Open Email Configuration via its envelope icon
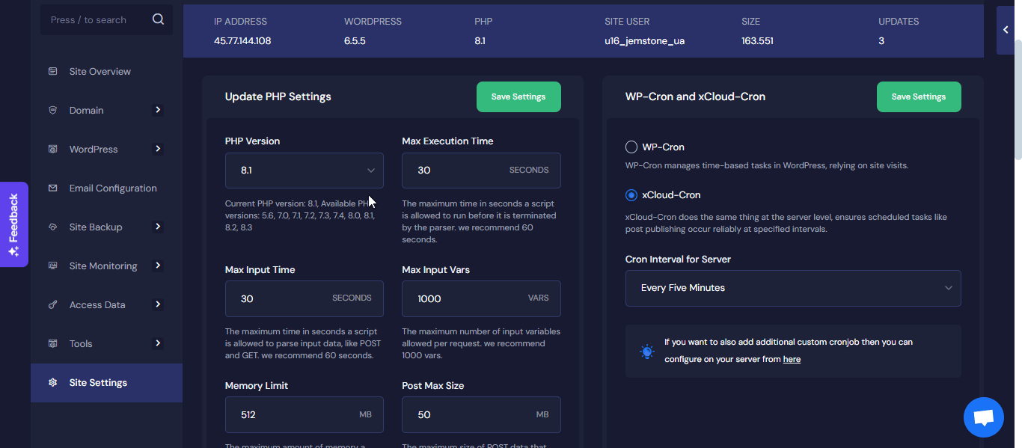This screenshot has width=1022, height=448. [52, 188]
